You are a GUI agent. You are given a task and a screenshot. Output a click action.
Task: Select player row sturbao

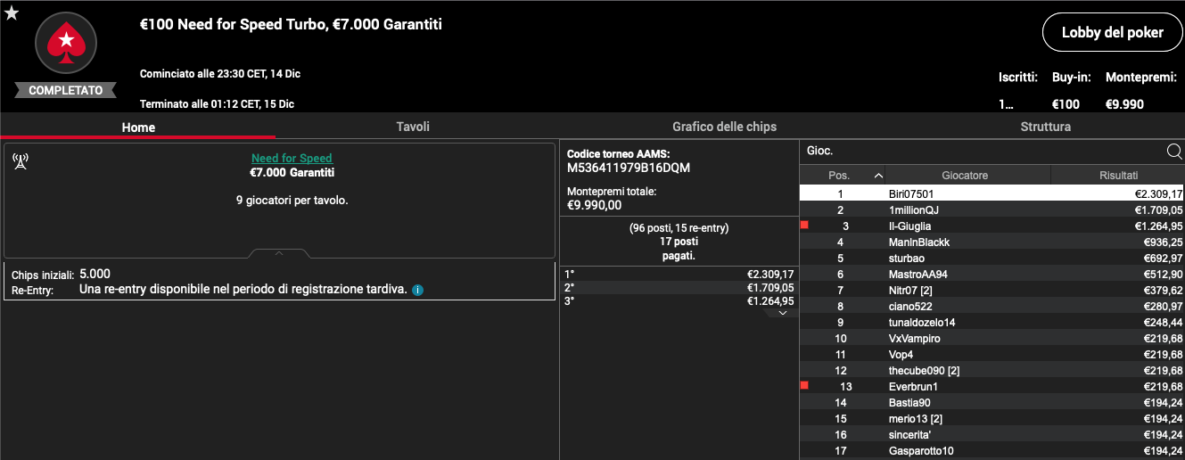[x=992, y=258]
